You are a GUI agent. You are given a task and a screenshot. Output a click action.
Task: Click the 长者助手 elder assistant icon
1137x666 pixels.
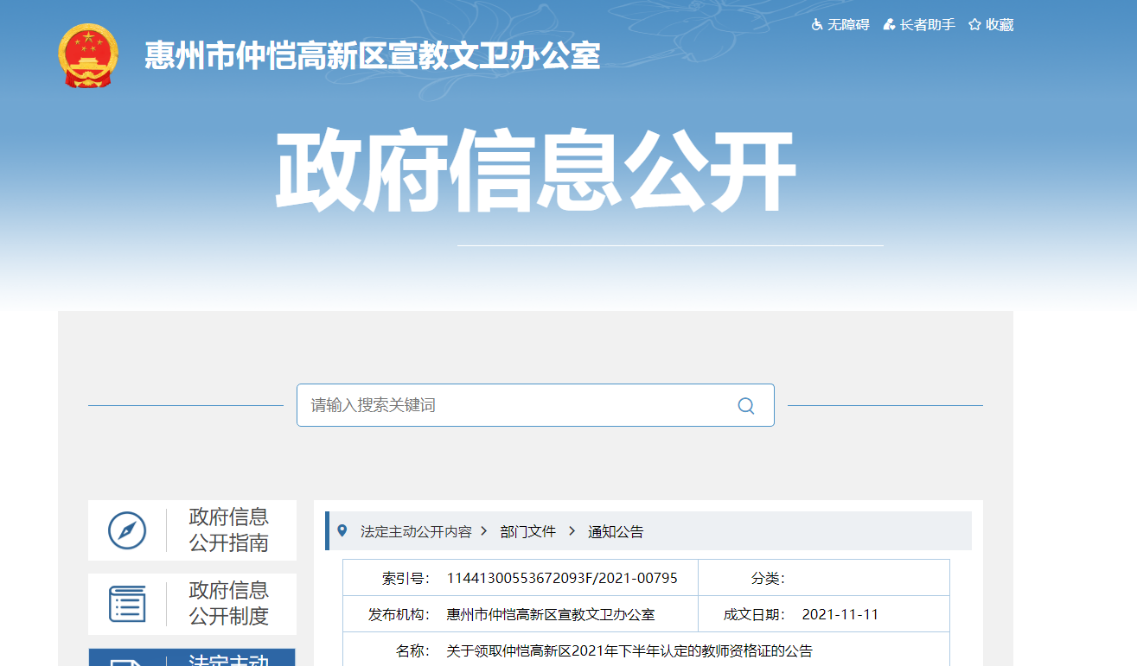[x=889, y=25]
